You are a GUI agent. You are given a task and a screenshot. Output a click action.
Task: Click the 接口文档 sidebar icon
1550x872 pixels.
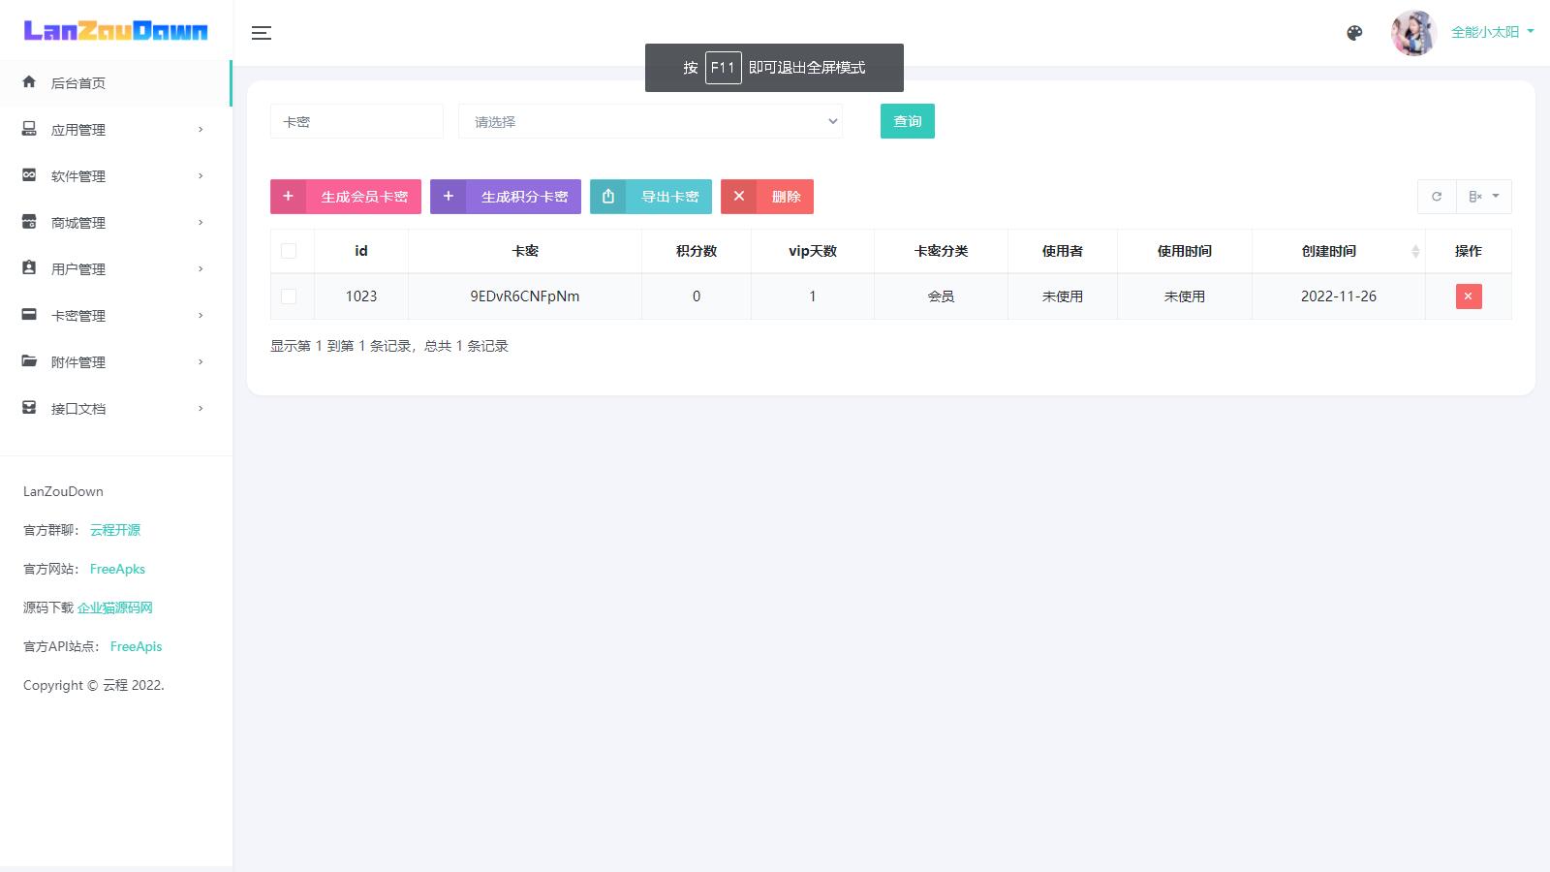coord(29,408)
